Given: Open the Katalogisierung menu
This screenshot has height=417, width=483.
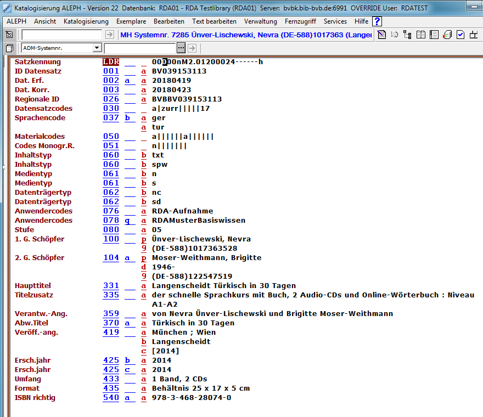Looking at the screenshot, I should [86, 21].
